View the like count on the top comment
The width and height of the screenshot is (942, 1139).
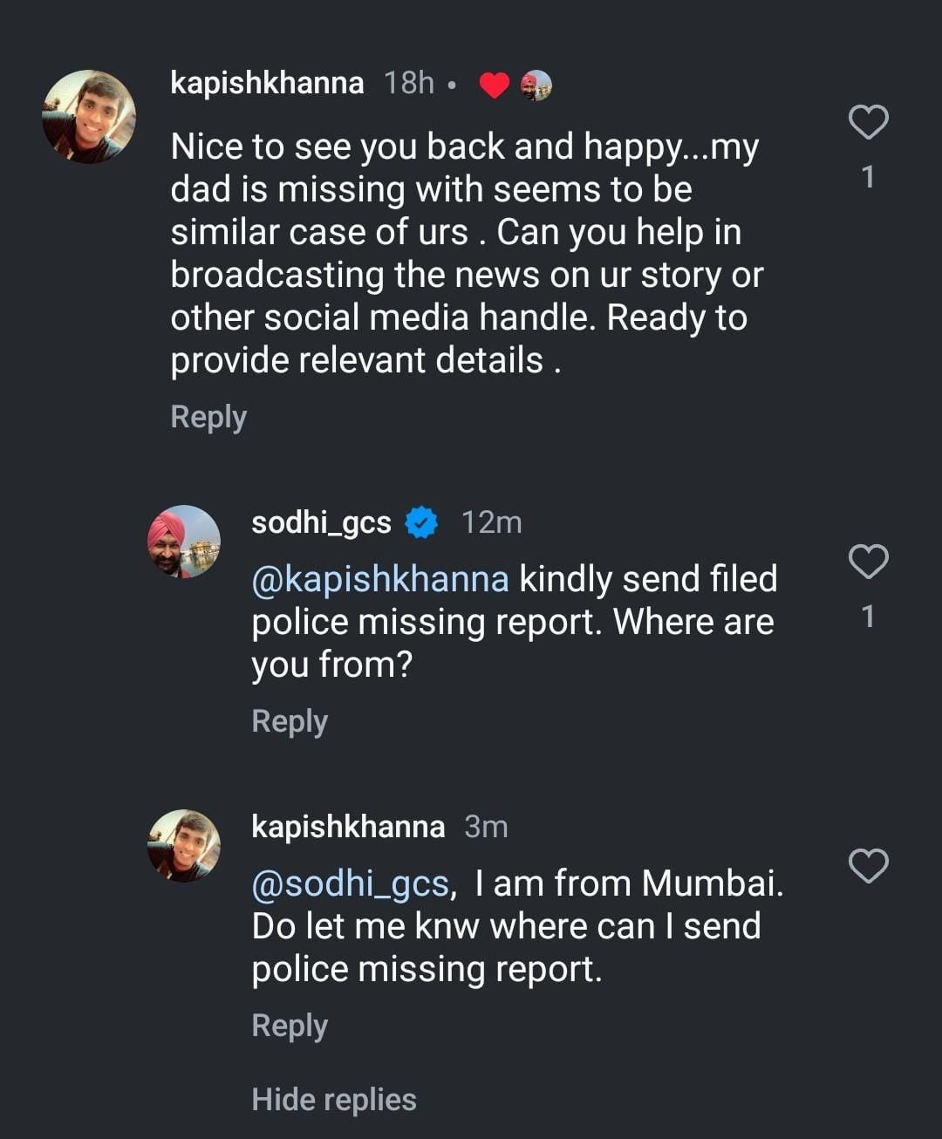(x=868, y=178)
